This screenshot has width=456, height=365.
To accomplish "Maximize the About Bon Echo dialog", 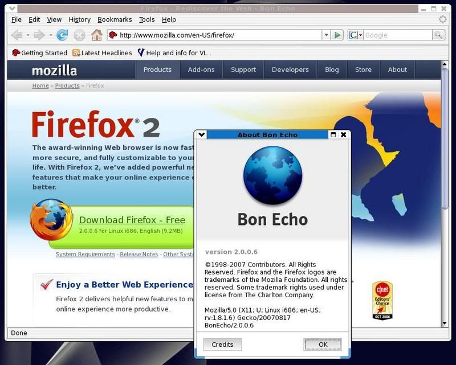I will [x=333, y=134].
